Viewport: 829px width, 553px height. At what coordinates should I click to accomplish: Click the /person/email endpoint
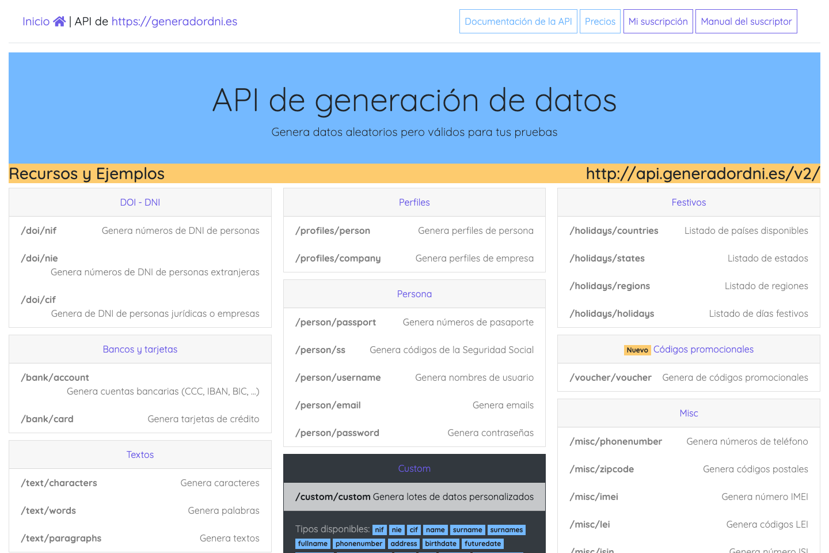click(x=328, y=405)
